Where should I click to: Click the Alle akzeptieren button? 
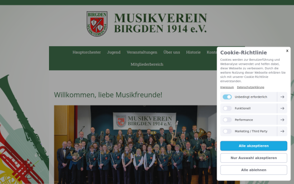[253, 146]
